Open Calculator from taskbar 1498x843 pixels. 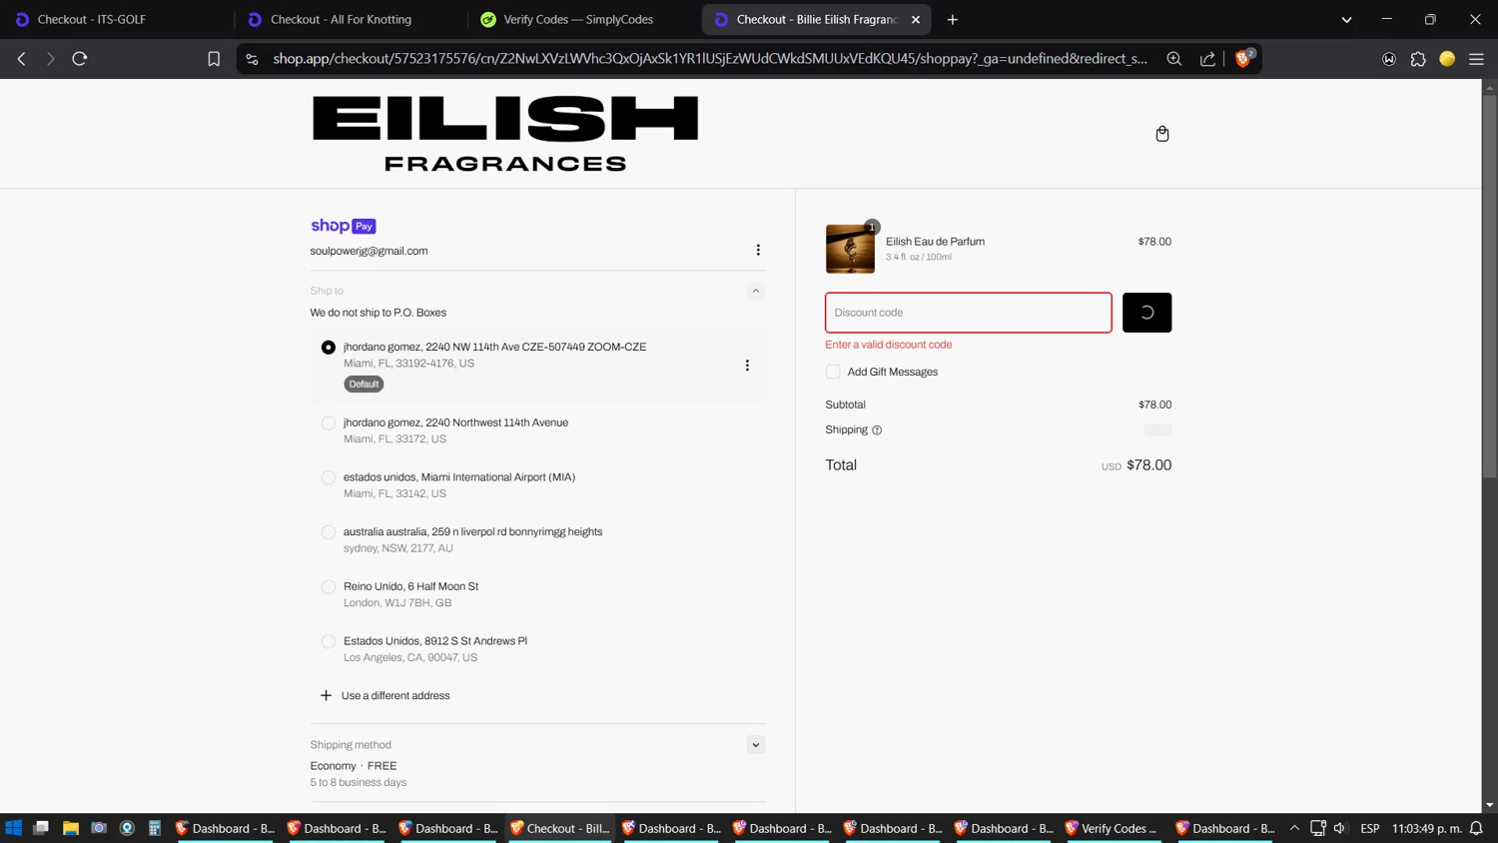point(155,828)
